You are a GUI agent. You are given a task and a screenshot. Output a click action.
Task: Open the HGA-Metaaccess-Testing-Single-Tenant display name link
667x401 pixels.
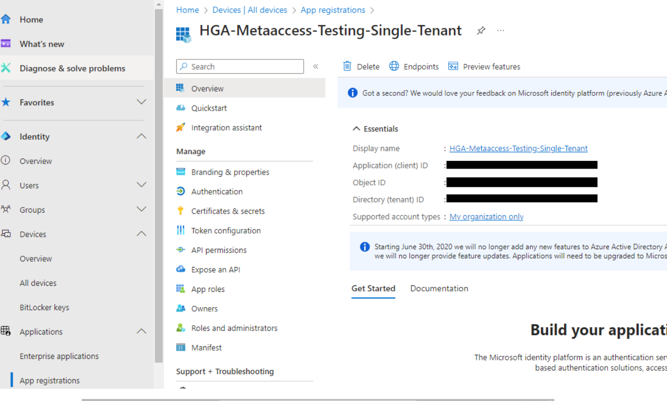[518, 148]
